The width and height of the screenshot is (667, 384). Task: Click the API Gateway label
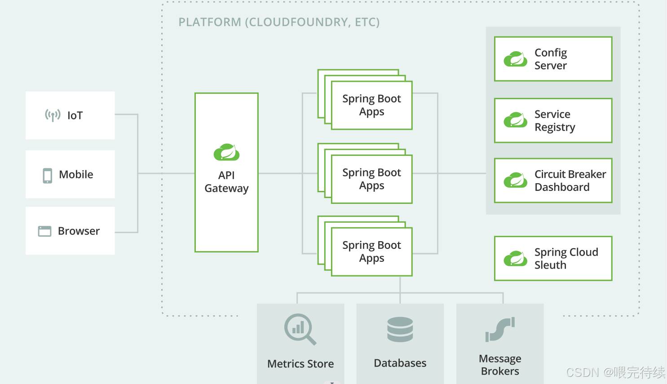point(226,181)
